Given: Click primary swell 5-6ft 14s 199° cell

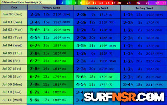Looking at the screenshot, I should coord(50,30).
